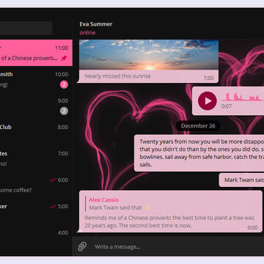Click the sunrise photo thumbnail
Screen dimensions: 264x264
149,55
